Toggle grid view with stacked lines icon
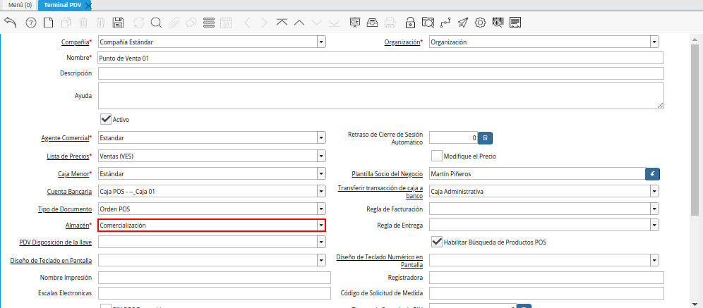 tap(208, 23)
